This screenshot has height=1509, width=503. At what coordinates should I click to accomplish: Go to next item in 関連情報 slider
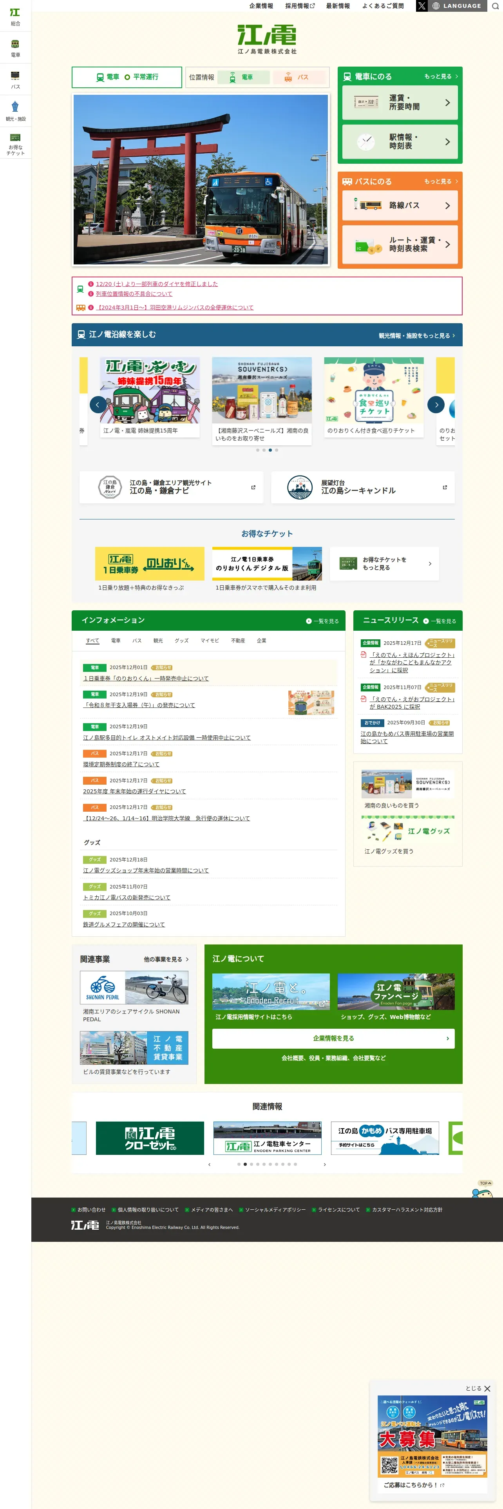(x=325, y=1164)
